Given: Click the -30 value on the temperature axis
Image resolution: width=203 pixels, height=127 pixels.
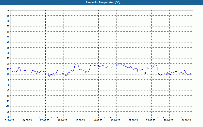Looking at the screenshot, I should pos(8,117).
